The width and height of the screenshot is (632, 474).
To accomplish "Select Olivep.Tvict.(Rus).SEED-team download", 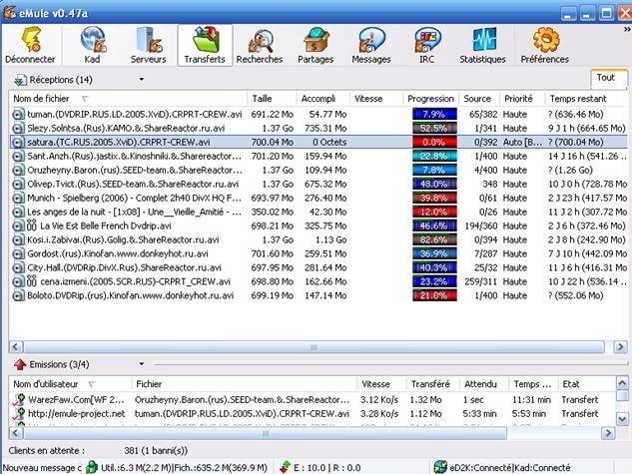I will (133, 184).
